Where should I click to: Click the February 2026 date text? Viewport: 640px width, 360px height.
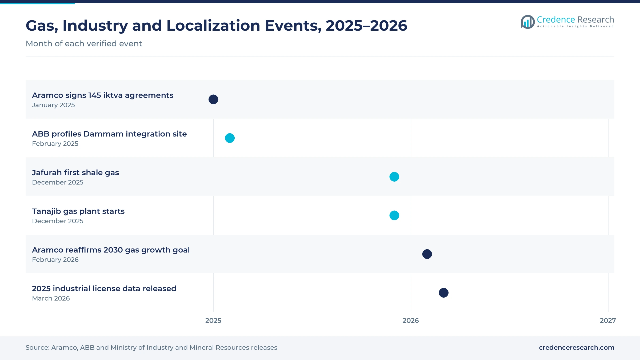tap(55, 260)
